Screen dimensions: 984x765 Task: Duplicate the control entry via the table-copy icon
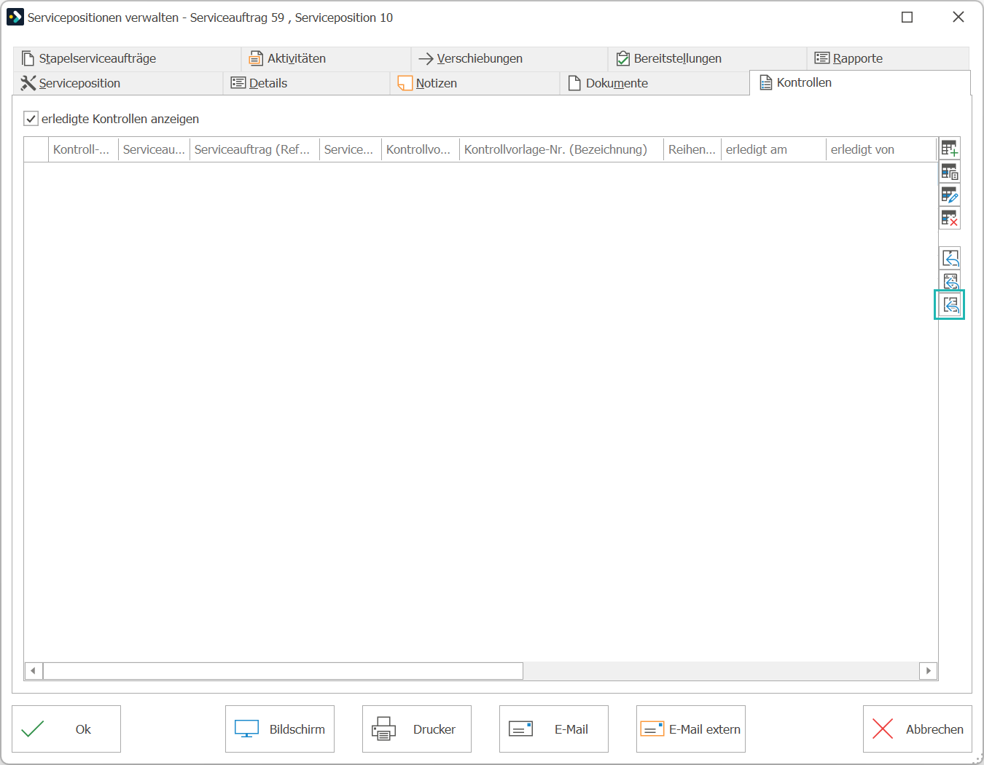tap(949, 171)
